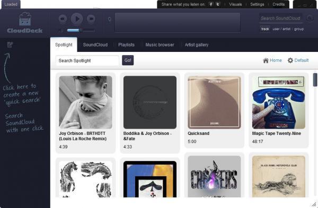
Task: Click the window resize grip icon
Action: point(314,204)
